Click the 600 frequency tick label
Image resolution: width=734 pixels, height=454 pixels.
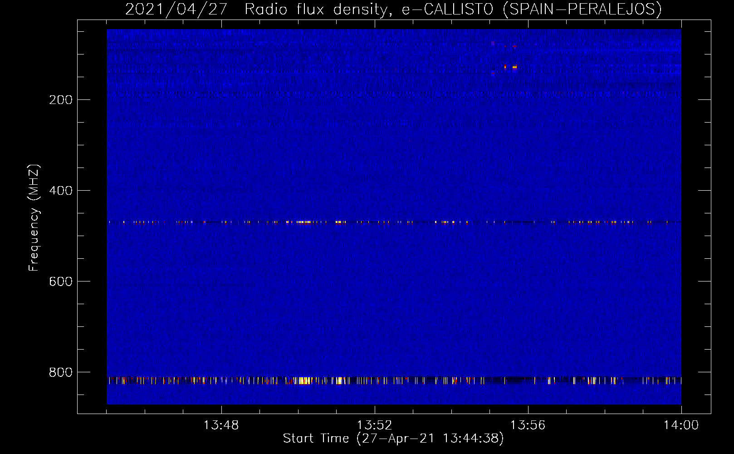coord(61,281)
